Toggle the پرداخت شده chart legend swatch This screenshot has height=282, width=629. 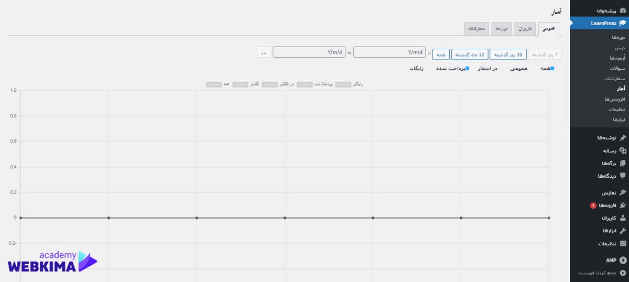click(305, 84)
